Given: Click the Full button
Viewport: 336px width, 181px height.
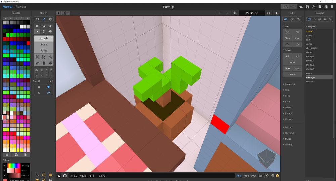Looking at the screenshot, I should [287, 32].
